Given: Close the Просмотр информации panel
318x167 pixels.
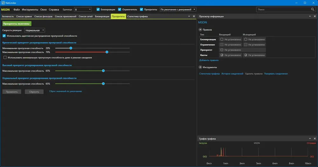Looking at the screenshot, I should point(315,17).
